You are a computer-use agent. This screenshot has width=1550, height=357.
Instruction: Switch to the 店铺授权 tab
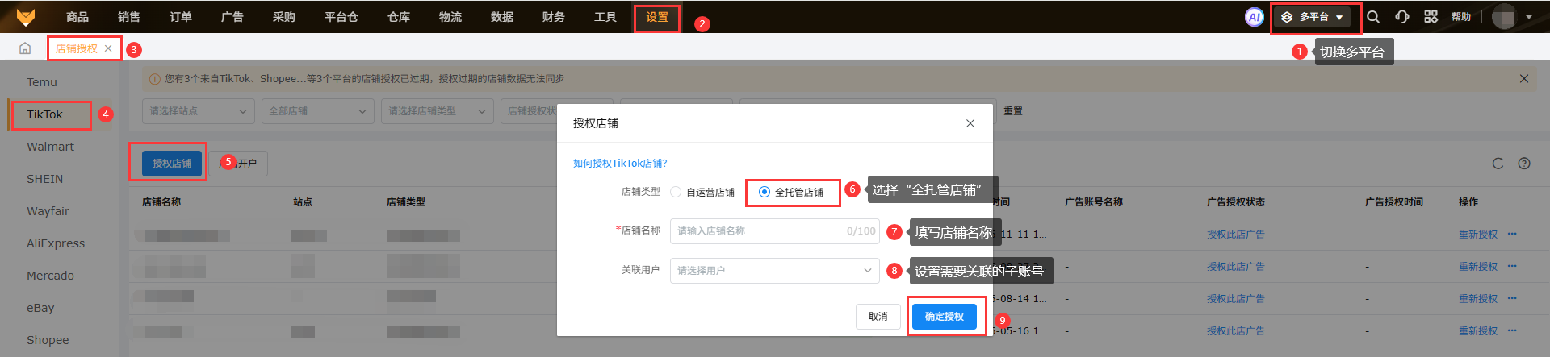pos(77,48)
